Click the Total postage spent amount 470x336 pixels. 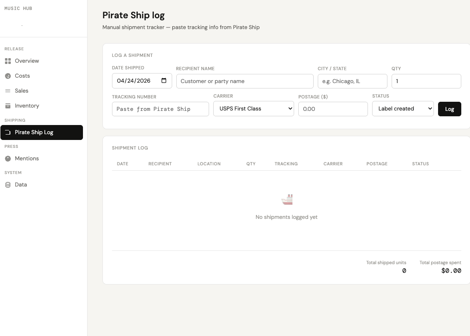click(451, 270)
